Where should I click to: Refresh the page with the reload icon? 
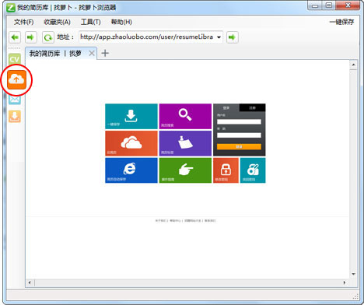(48, 37)
